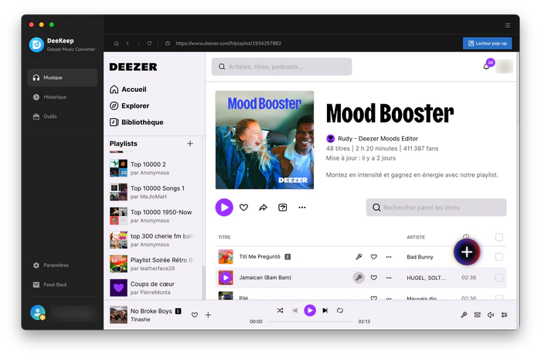Open the Coups de cœur playlist
This screenshot has height=358, width=541.
click(152, 288)
